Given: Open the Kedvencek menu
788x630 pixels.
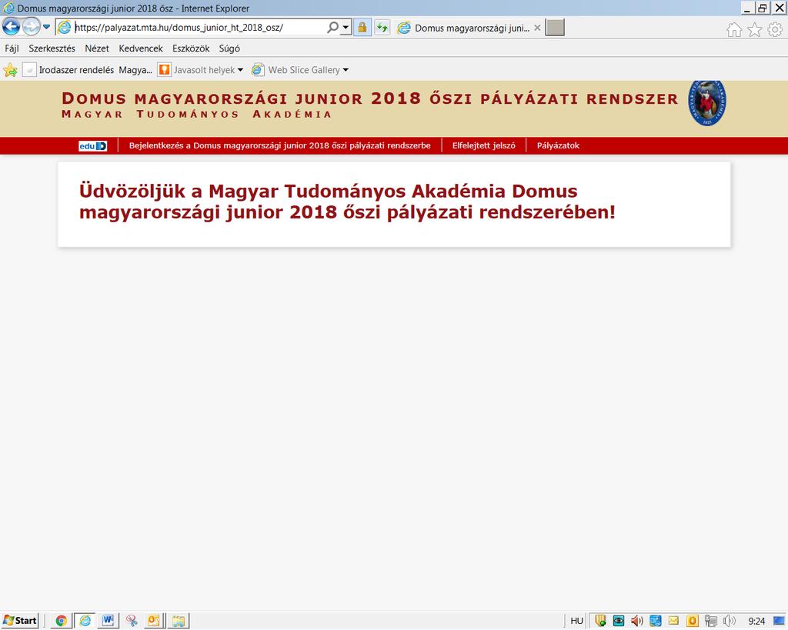Looking at the screenshot, I should [x=141, y=48].
